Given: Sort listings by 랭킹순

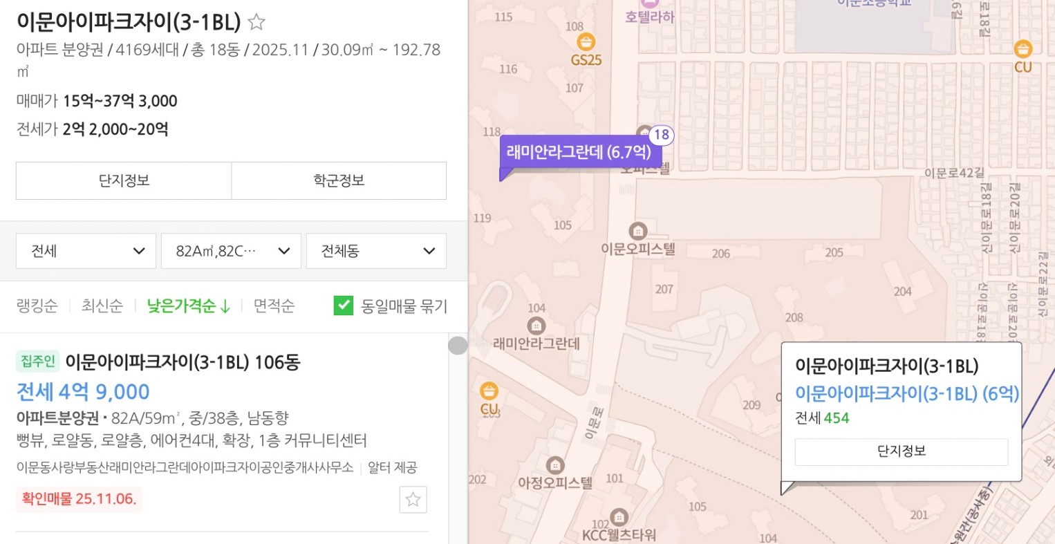Looking at the screenshot, I should [37, 306].
